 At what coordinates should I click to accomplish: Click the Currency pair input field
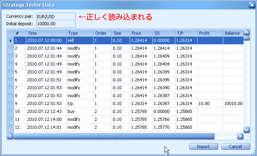click(x=56, y=17)
